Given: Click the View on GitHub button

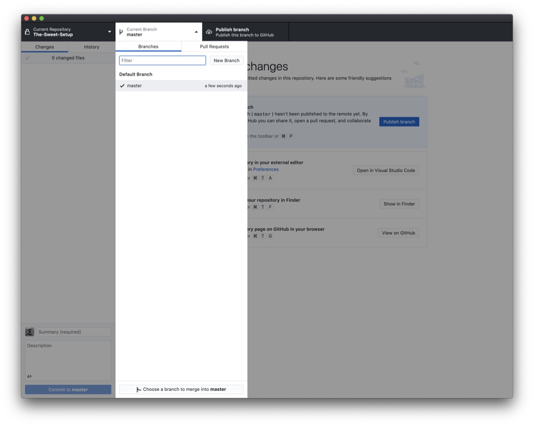Looking at the screenshot, I should [398, 233].
